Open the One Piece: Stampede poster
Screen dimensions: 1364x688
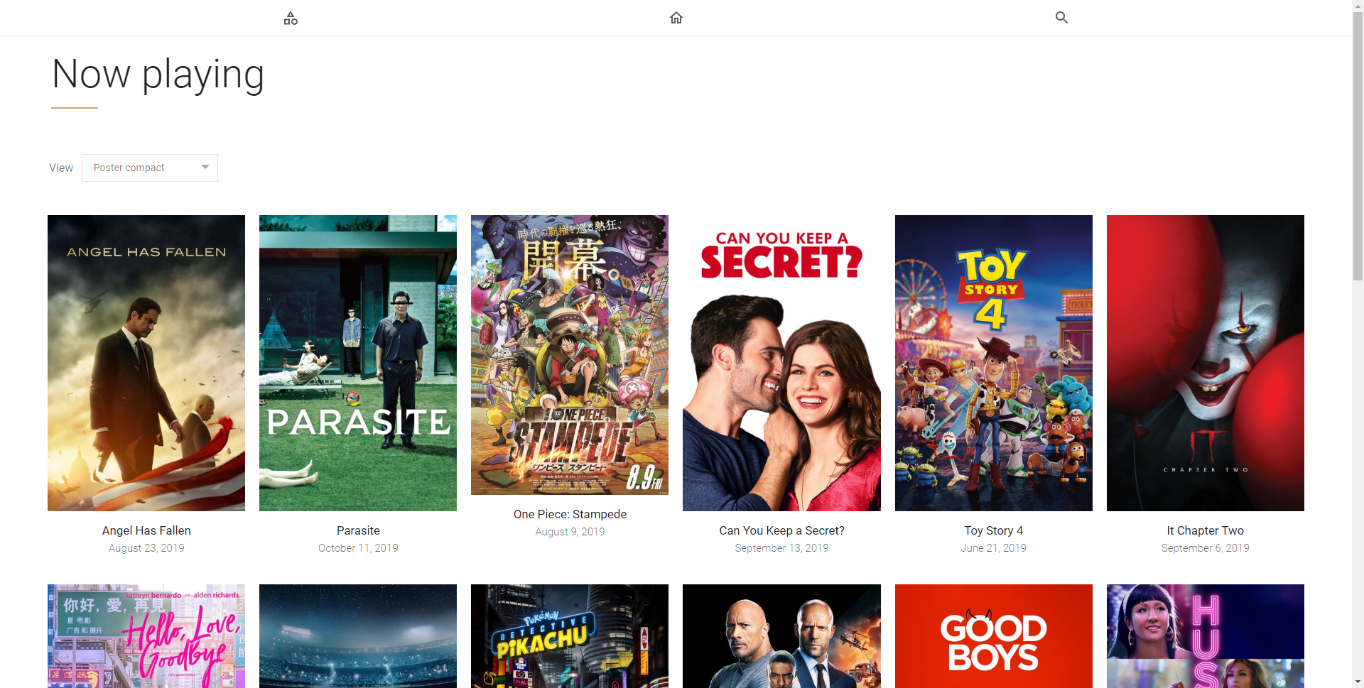pyautogui.click(x=570, y=355)
